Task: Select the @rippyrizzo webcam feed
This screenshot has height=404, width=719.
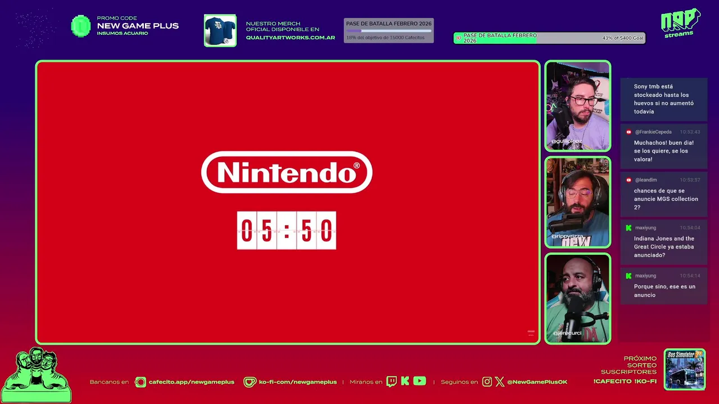Action: 577,202
